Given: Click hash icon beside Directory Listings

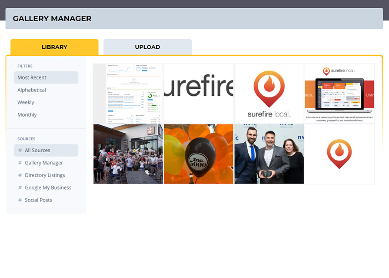Looking at the screenshot, I should (20, 175).
